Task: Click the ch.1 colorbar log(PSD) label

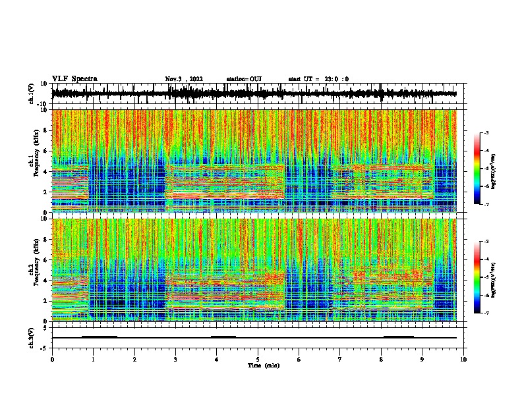Action: [x=494, y=172]
